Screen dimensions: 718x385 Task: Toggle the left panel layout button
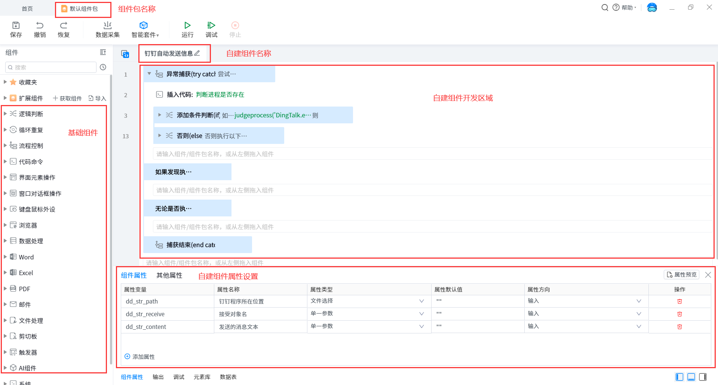click(679, 377)
